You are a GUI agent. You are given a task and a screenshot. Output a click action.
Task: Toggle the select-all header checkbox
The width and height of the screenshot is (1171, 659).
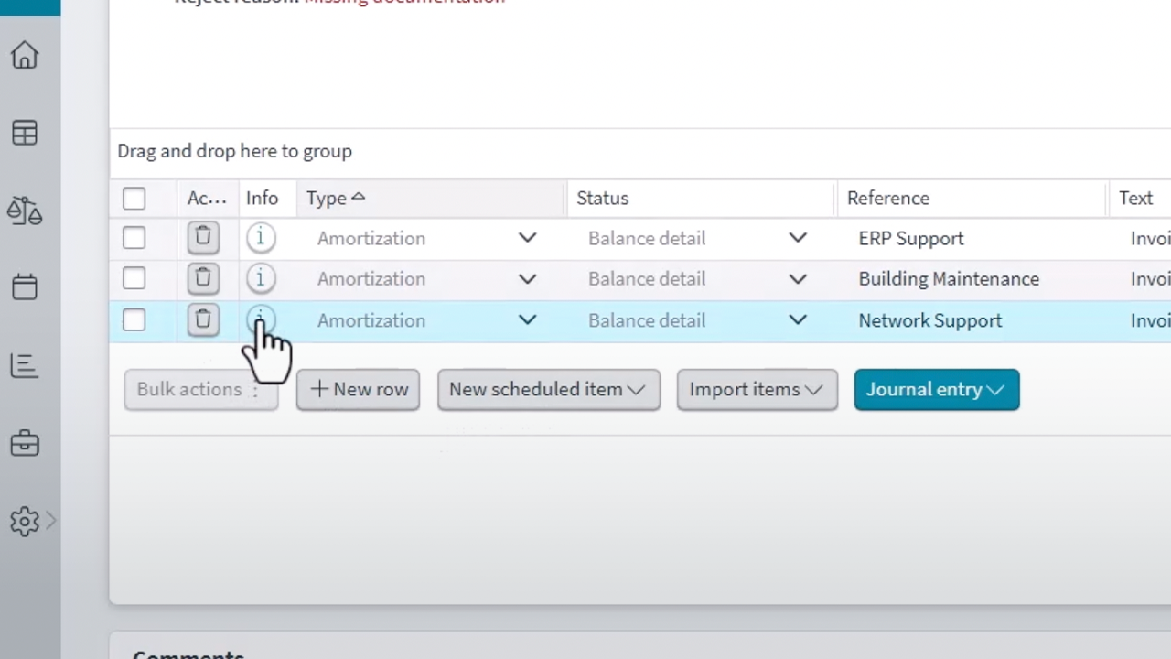coord(134,199)
